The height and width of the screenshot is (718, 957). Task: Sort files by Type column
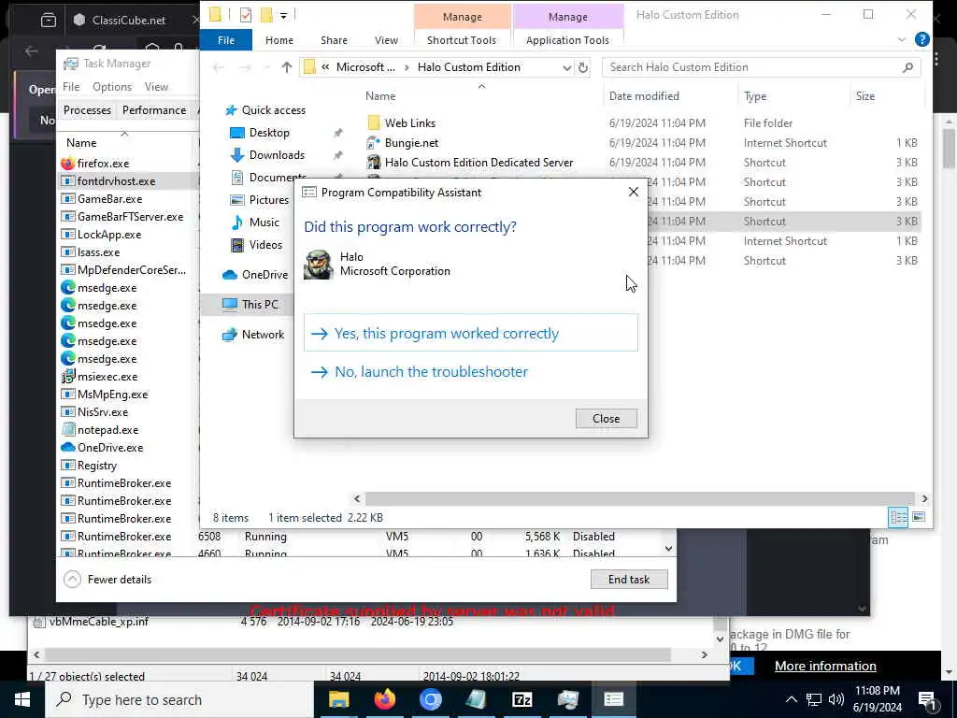point(755,96)
